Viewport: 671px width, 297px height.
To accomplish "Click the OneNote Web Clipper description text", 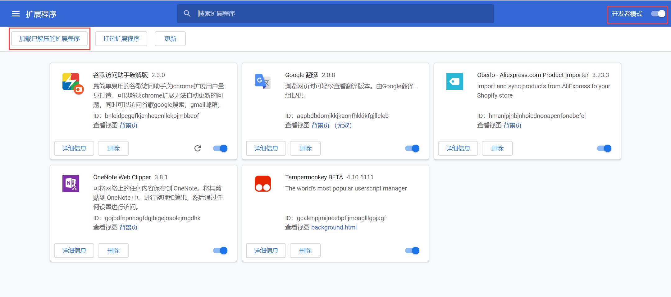I will (x=158, y=198).
